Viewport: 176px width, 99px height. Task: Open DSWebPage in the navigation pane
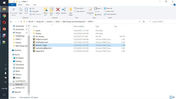coord(20,36)
